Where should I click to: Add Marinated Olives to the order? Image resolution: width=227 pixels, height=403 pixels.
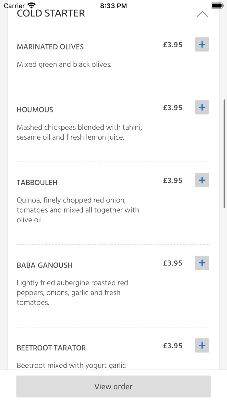click(202, 44)
